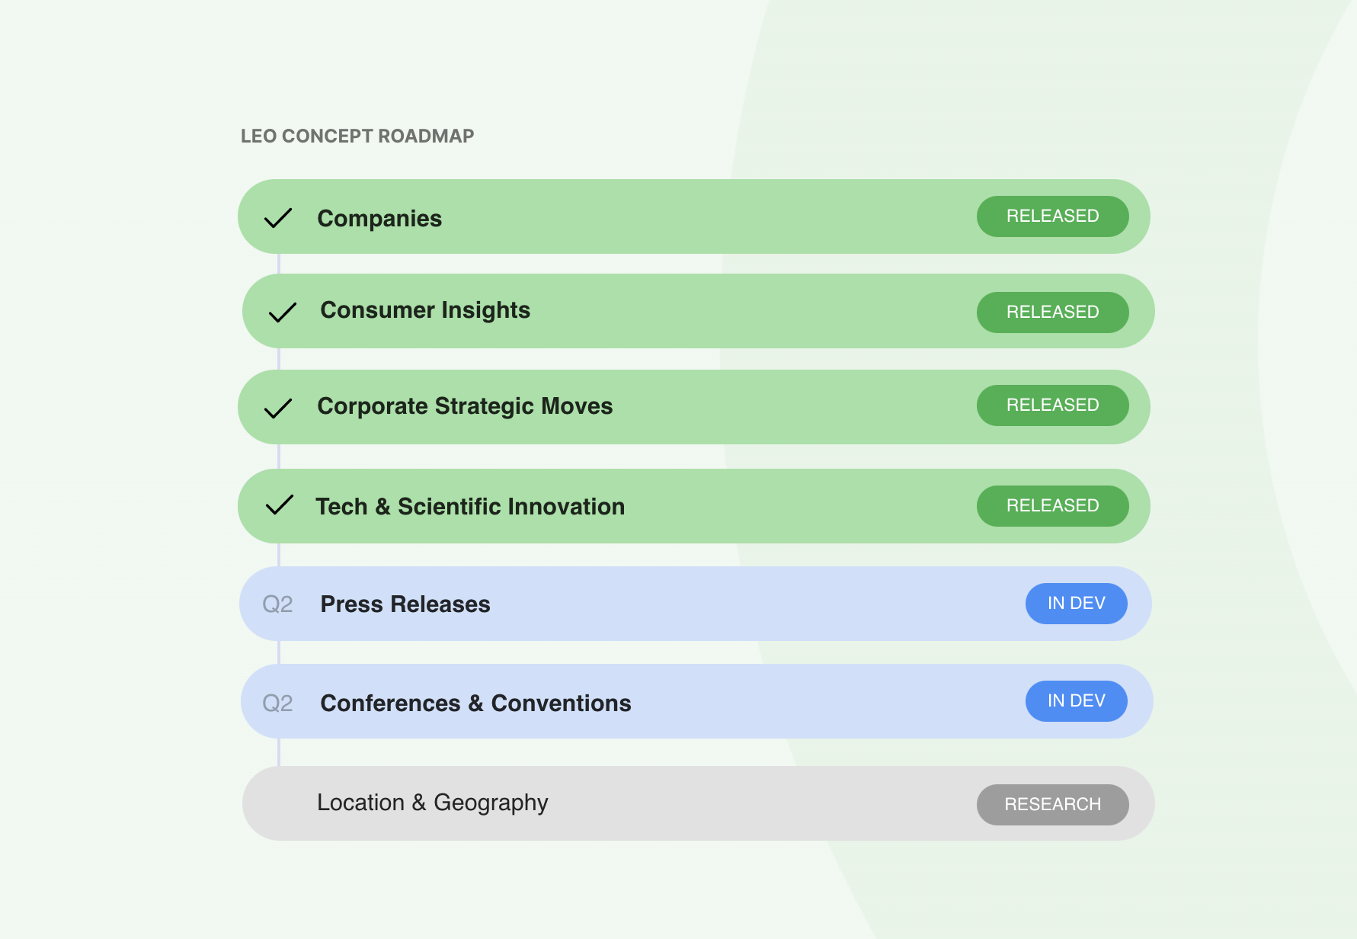The height and width of the screenshot is (939, 1357).
Task: Click the checkmark icon beside Companies
Action: point(278,219)
